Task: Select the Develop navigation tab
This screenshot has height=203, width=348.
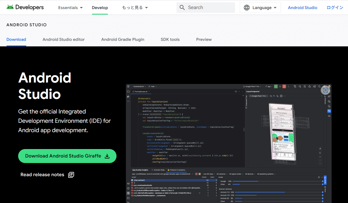Action: click(x=100, y=8)
